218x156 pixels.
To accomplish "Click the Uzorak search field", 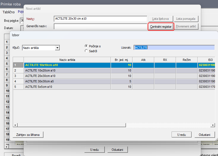I will (x=174, y=48).
